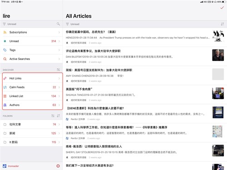Click the Inoreader account icon
The image size is (227, 170).
pos(5,166)
